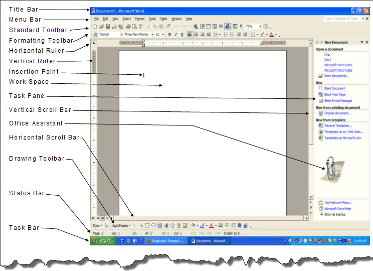The height and width of the screenshot is (271, 373).
Task: Click the General Templates... link
Action: 338,125
